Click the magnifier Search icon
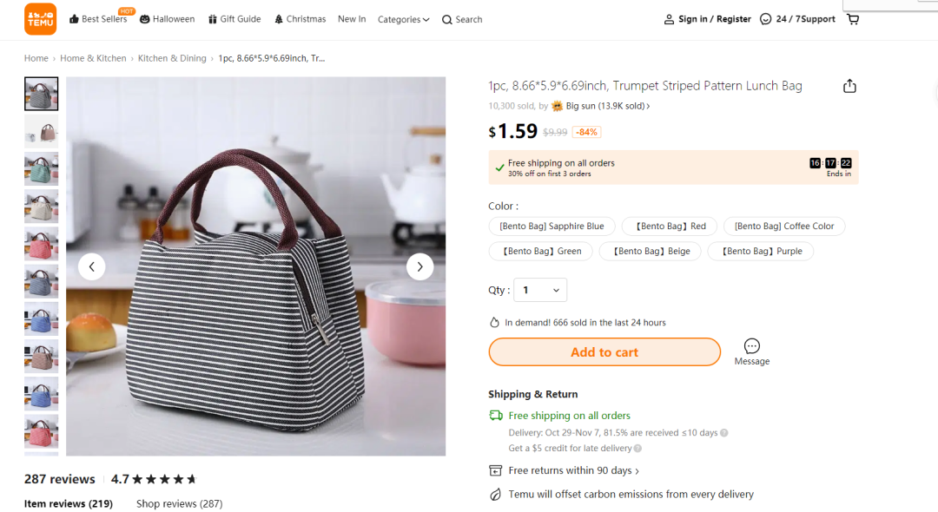Viewport: 938px width, 512px height. pyautogui.click(x=447, y=20)
